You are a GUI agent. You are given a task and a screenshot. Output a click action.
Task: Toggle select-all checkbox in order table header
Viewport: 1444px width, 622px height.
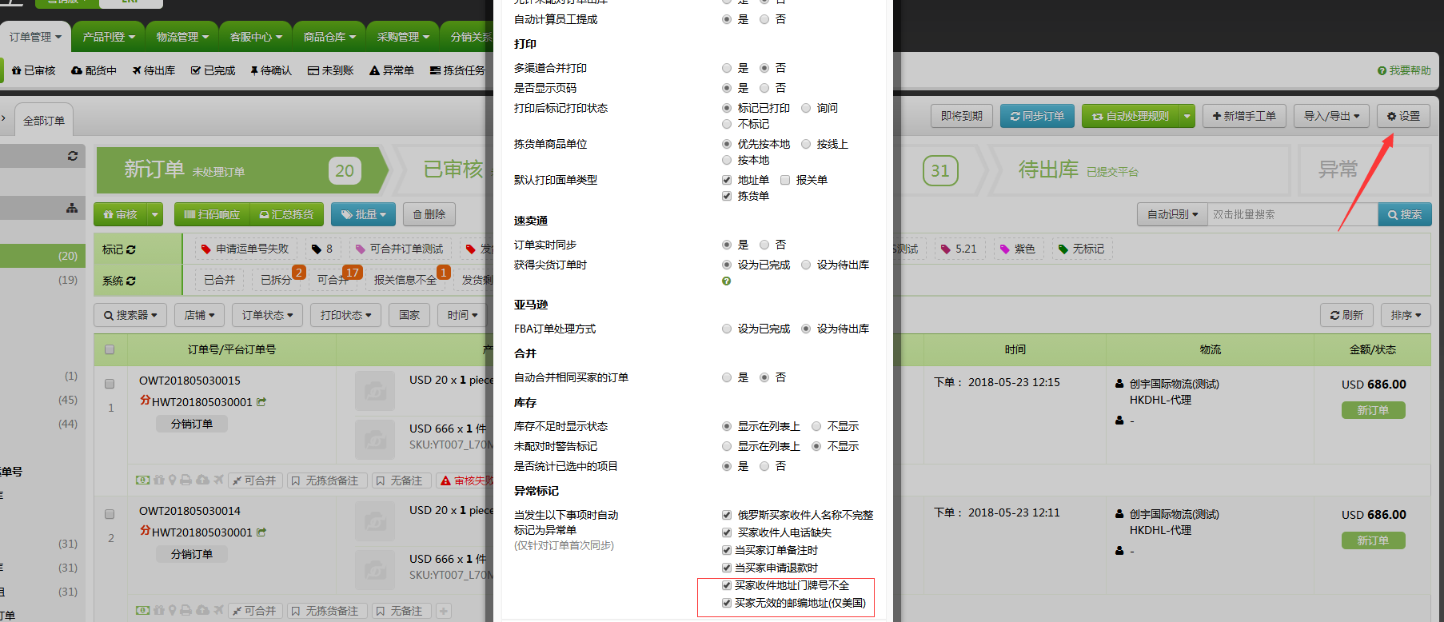point(110,349)
